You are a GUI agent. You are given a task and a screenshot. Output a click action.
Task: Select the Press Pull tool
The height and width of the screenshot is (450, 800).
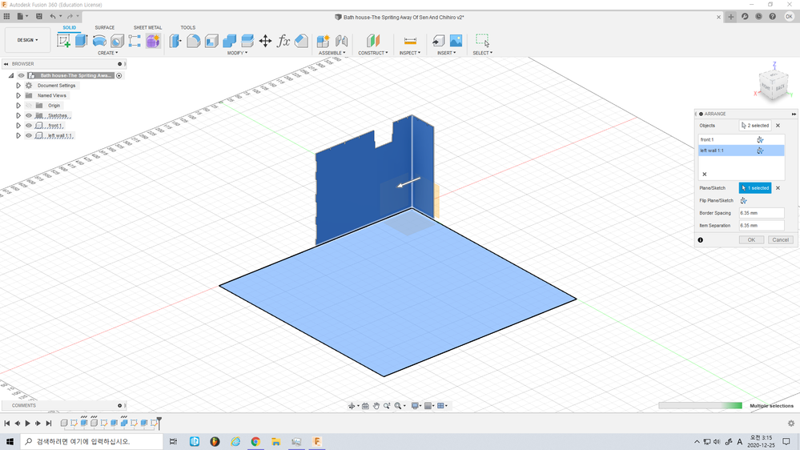click(x=175, y=41)
